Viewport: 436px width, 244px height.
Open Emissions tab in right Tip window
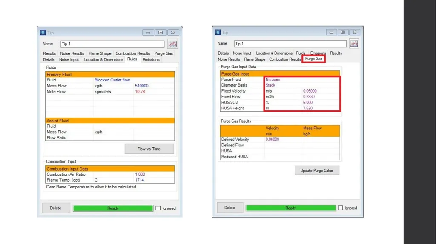click(x=318, y=53)
